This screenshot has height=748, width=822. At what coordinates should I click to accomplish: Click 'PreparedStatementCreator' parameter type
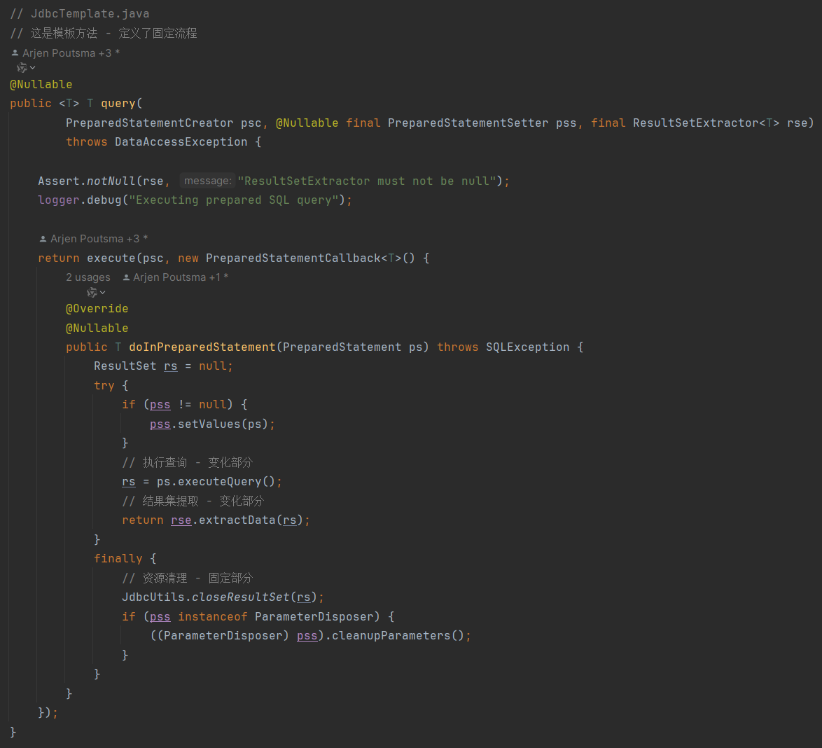(x=149, y=123)
